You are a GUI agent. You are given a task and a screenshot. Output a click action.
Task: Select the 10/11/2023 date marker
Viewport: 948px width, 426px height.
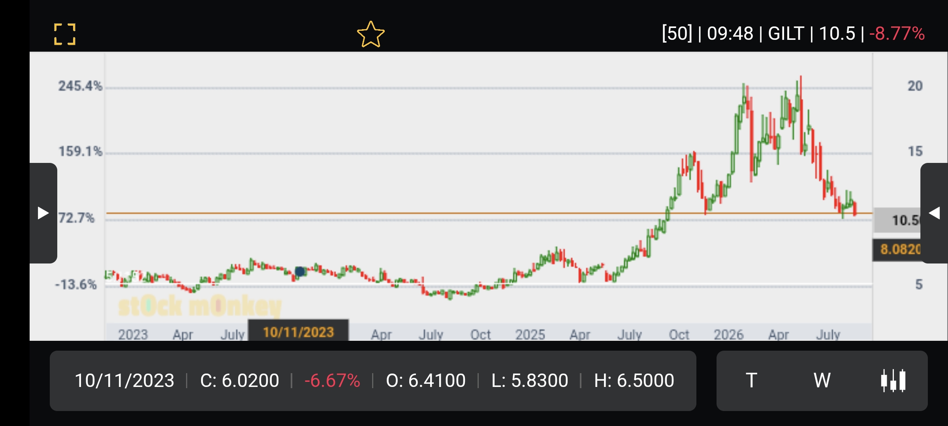click(x=298, y=332)
